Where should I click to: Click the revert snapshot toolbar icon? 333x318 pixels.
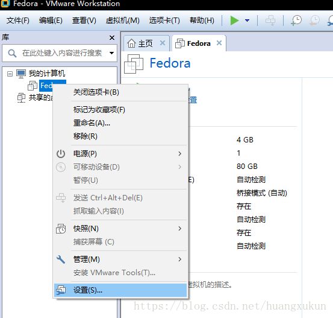pos(314,21)
